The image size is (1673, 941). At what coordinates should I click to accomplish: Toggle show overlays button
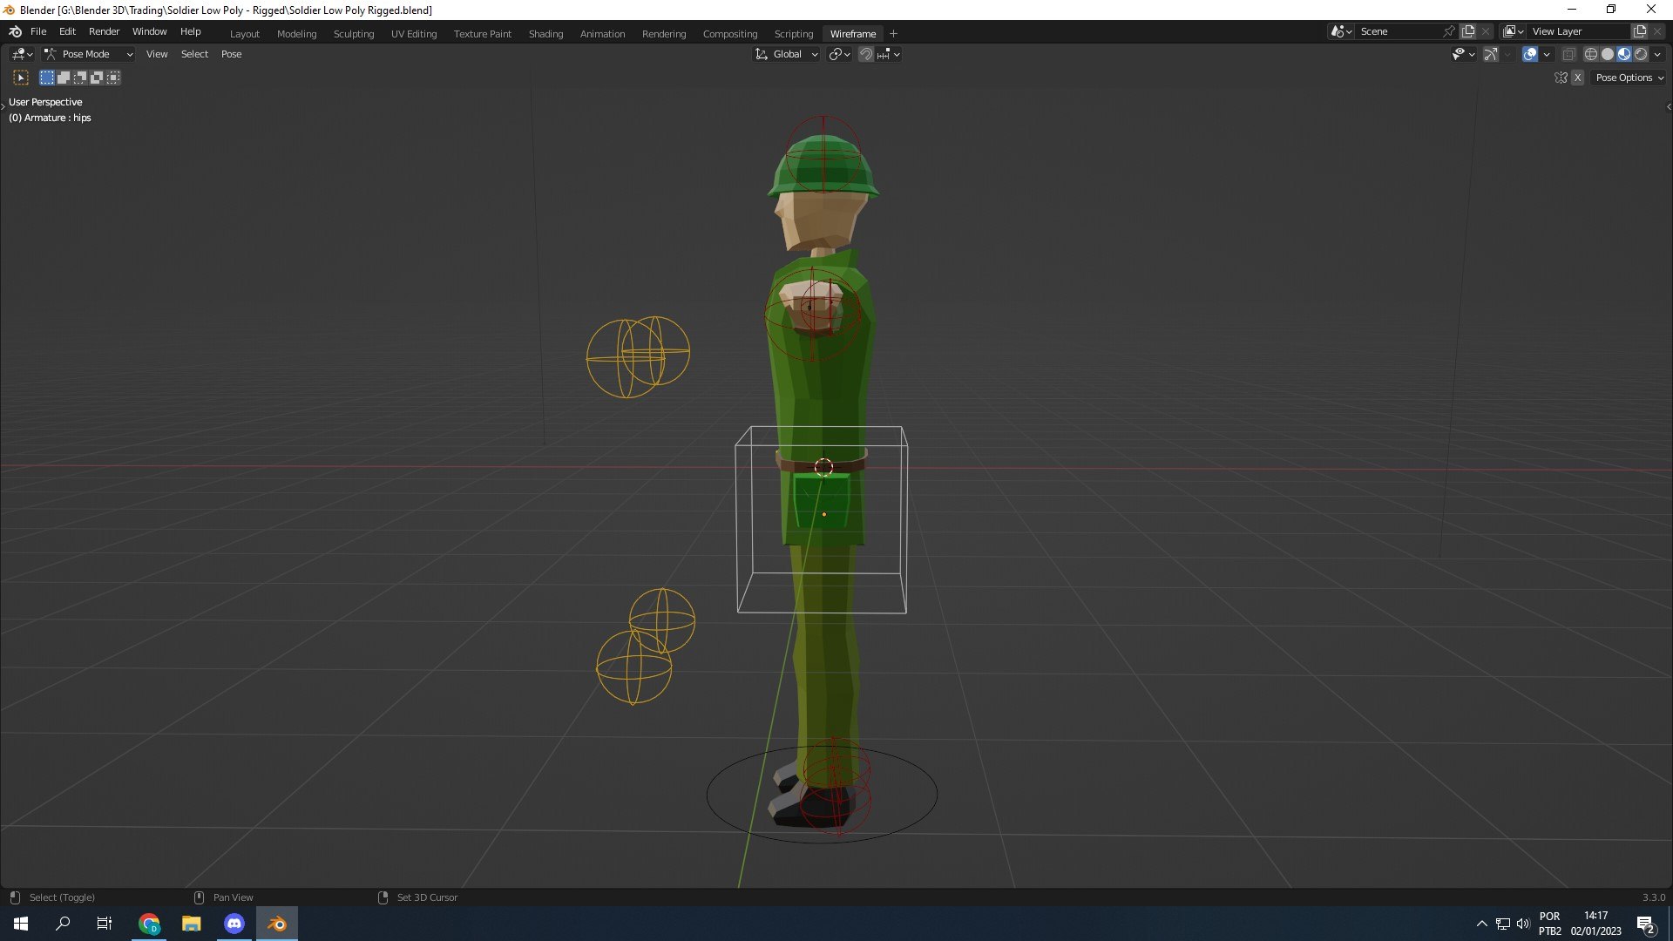point(1530,54)
